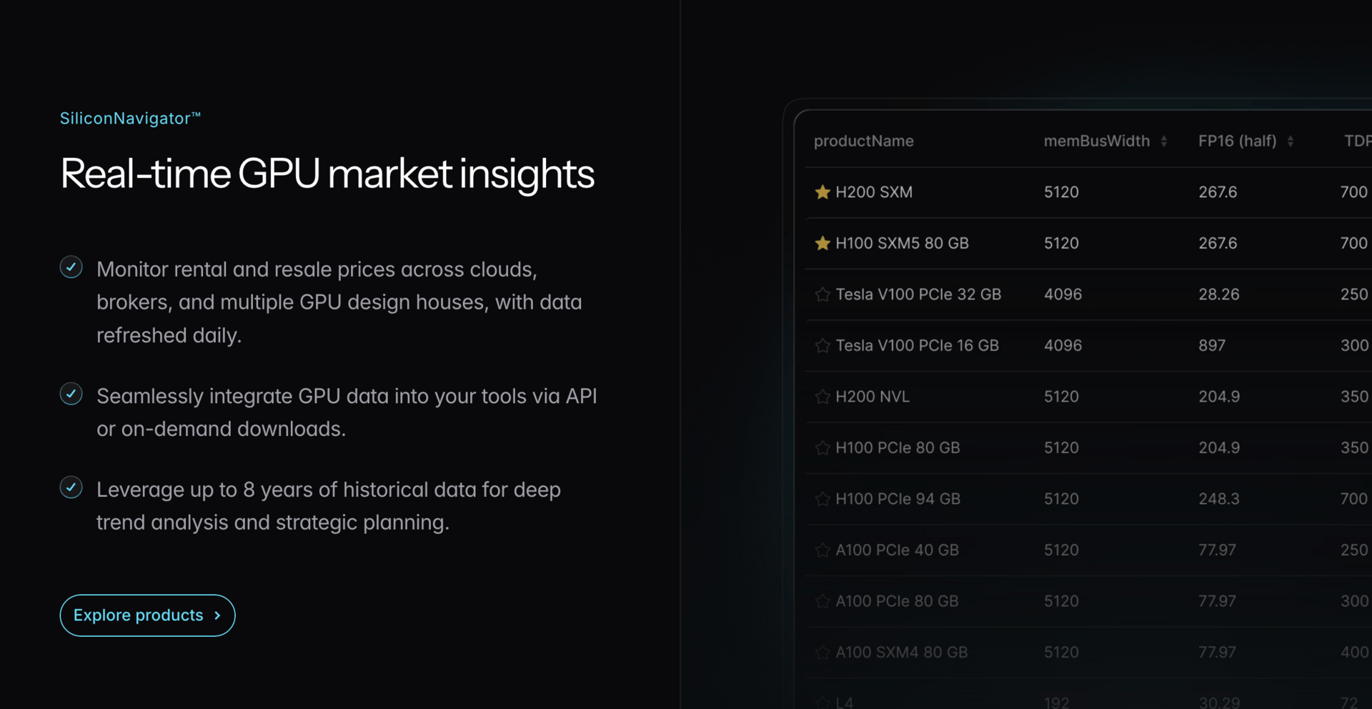This screenshot has width=1372, height=709.
Task: Star the H100 PCIe 94 GB row
Action: [822, 499]
